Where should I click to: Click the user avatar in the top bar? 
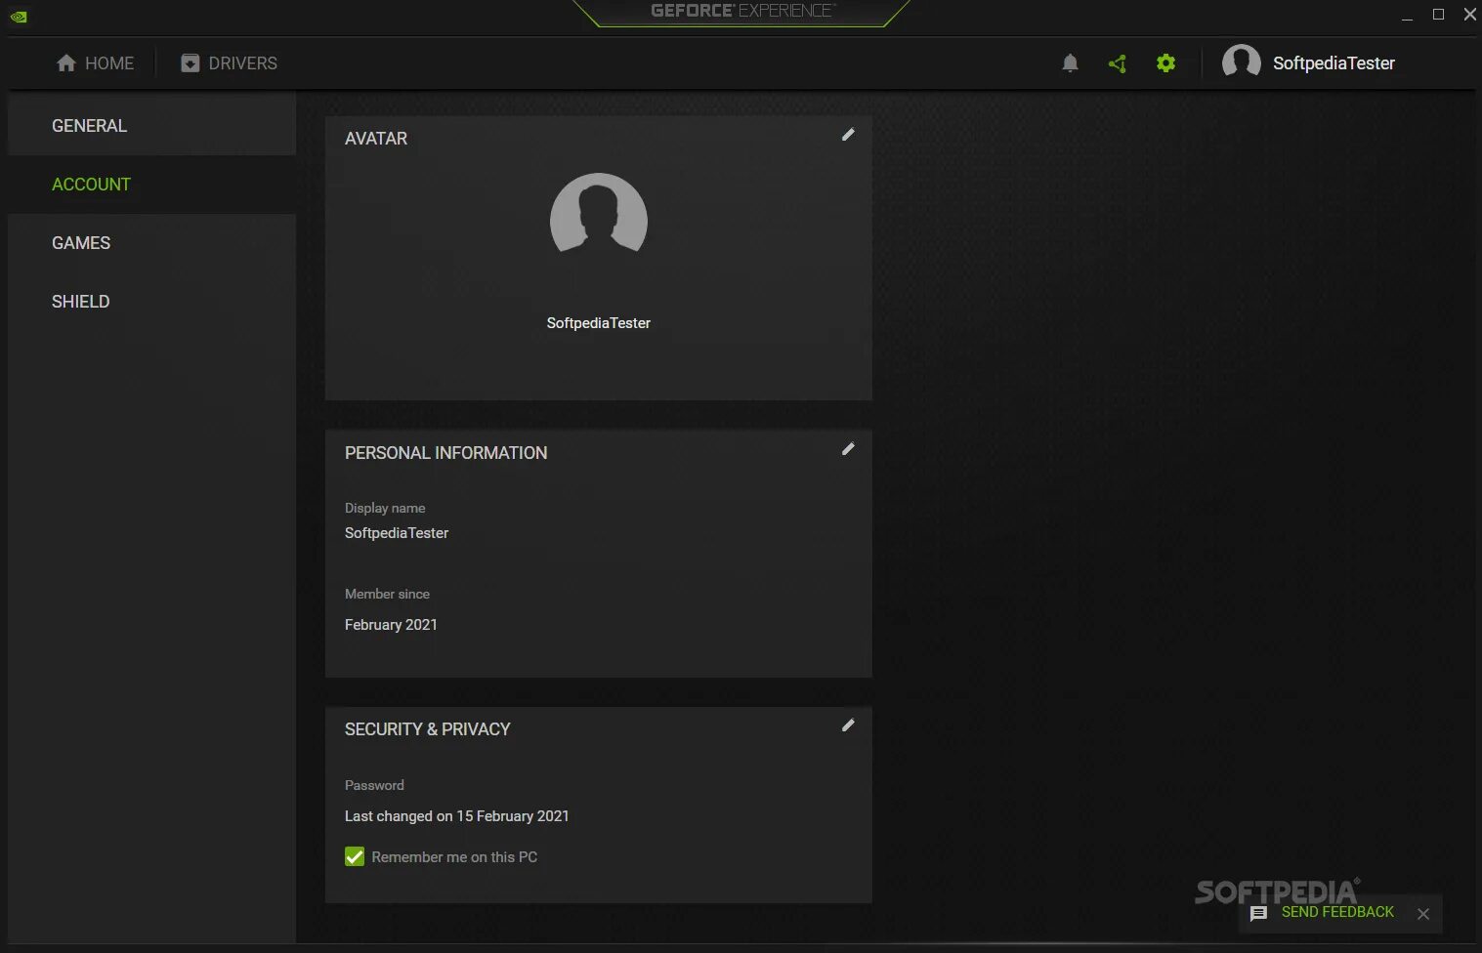pos(1242,63)
